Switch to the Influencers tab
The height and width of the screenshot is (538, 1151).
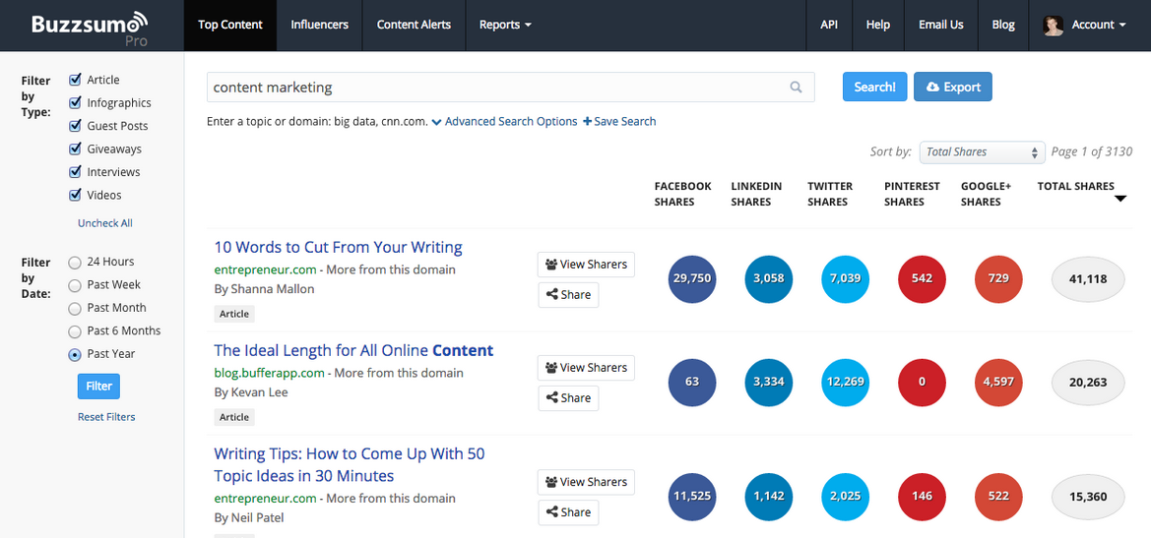319,26
